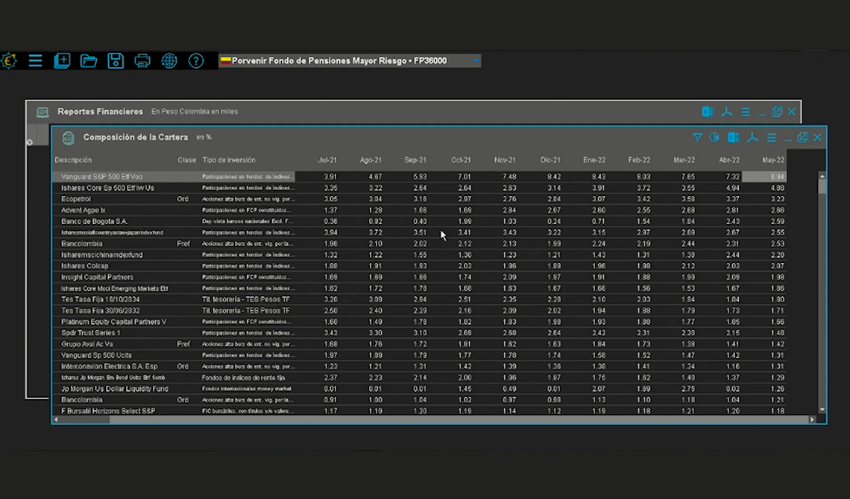Click the vertical scrollbar thumb
This screenshot has height=499, width=850.
point(822,187)
